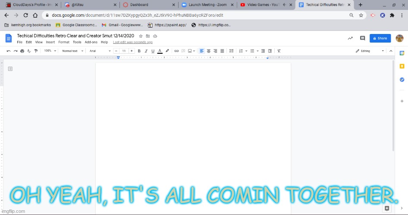Image resolution: width=408 pixels, height=215 pixels.
Task: Open the Arial font dropdown
Action: point(100,51)
